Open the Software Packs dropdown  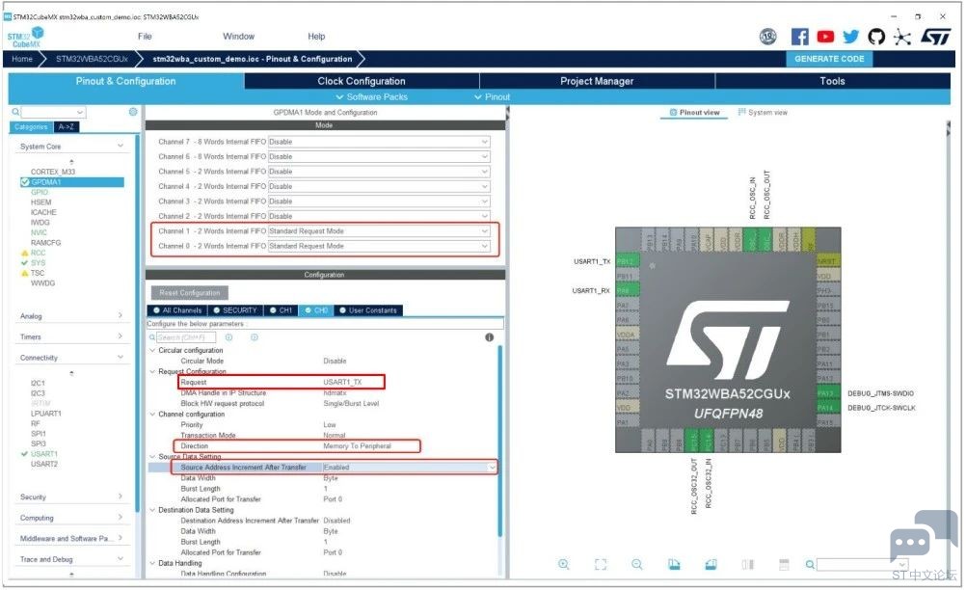click(x=371, y=96)
